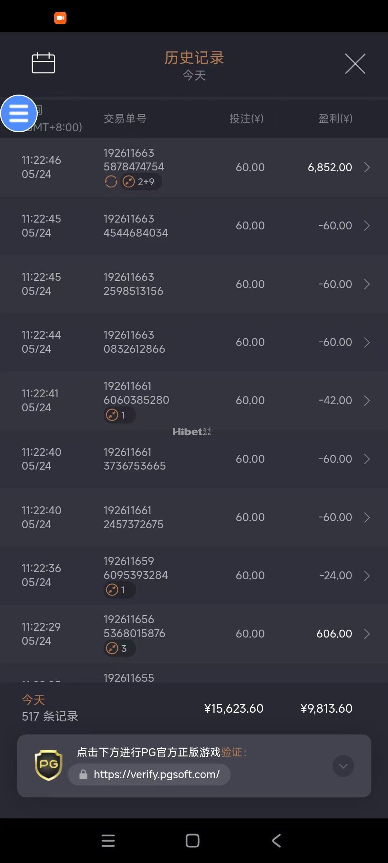Collapse the PG verification banner arrow
The image size is (388, 863).
343,766
